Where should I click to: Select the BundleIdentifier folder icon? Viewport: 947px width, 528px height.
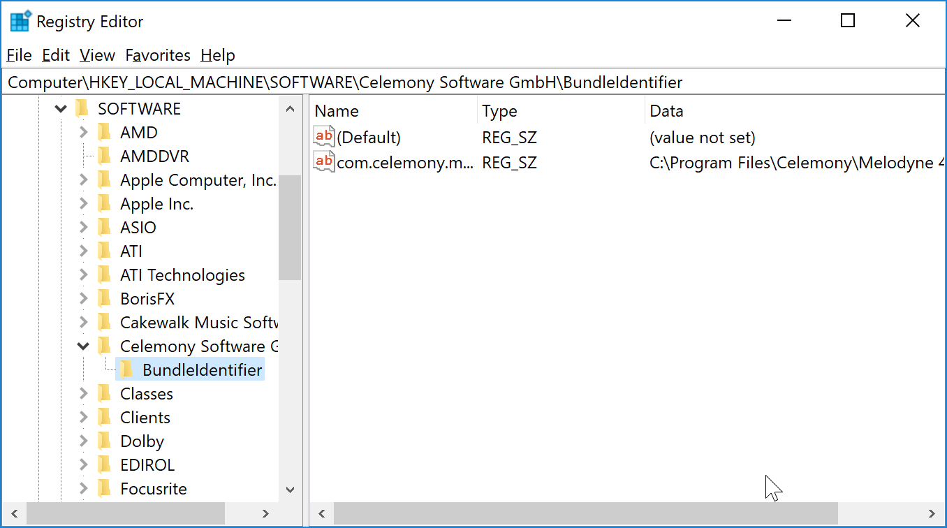(x=126, y=370)
